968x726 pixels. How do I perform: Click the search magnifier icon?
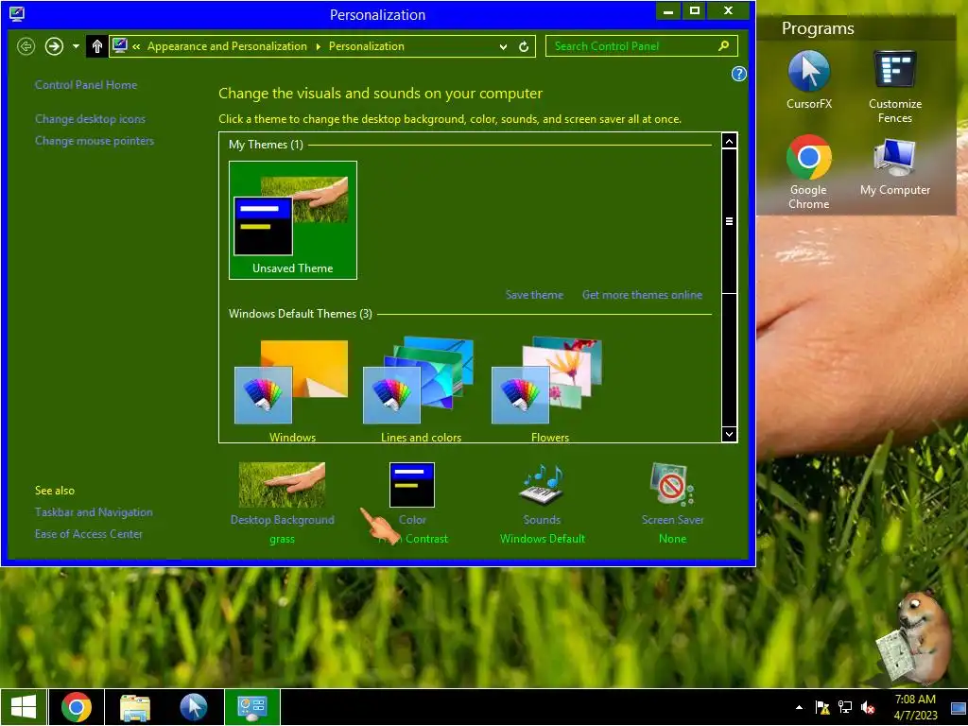[723, 45]
